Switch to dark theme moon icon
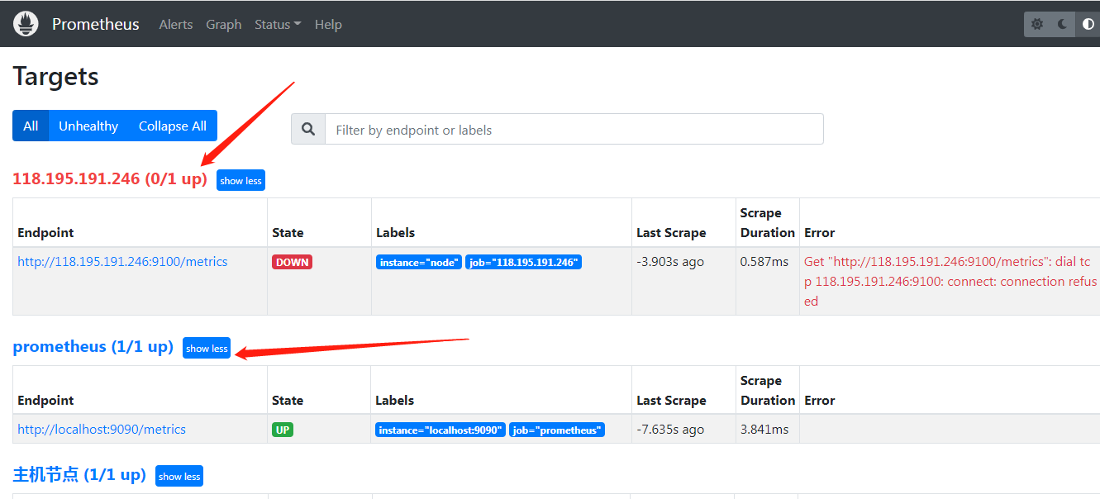 tap(1063, 24)
